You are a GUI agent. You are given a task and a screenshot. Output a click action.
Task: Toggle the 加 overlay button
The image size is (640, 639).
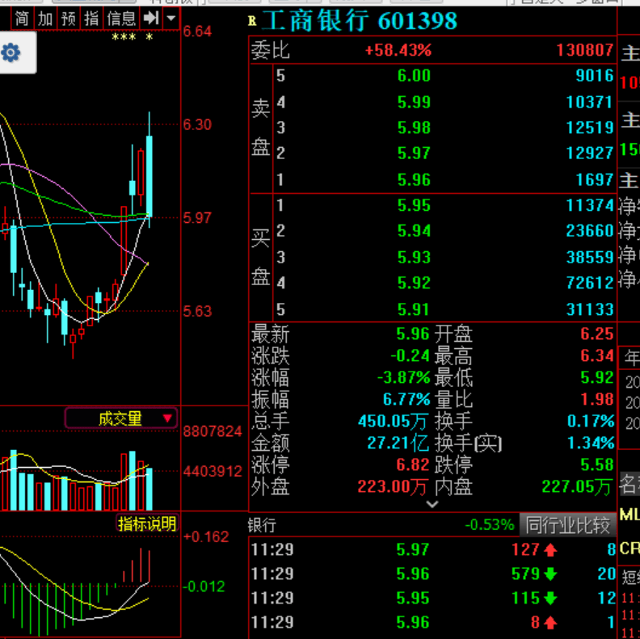45,18
